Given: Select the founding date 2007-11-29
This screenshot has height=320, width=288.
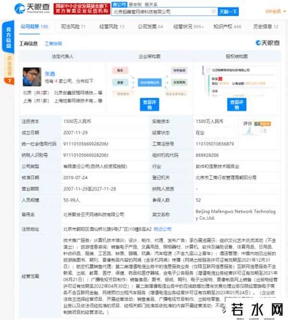Looking at the screenshot, I should tap(75, 133).
